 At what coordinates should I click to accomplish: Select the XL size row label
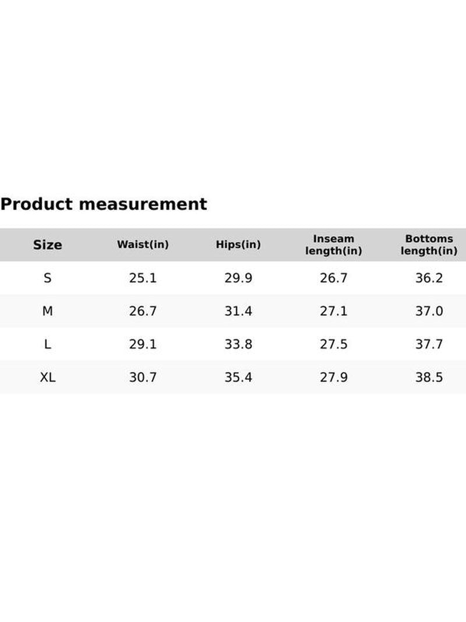coord(47,378)
